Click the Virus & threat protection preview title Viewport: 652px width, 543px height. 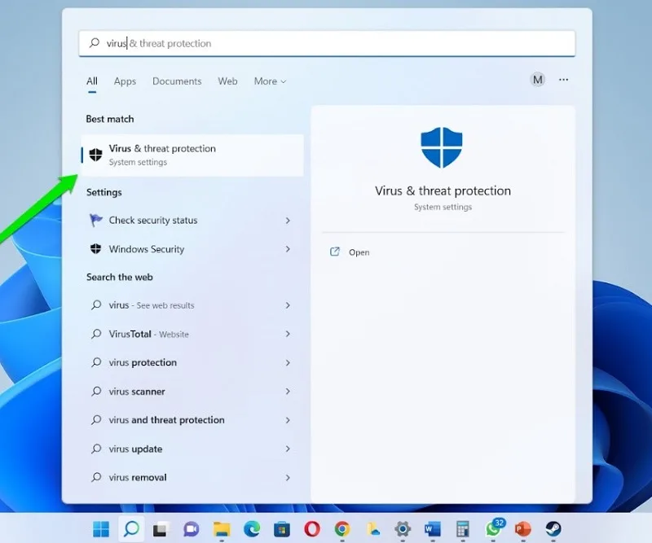(x=443, y=190)
